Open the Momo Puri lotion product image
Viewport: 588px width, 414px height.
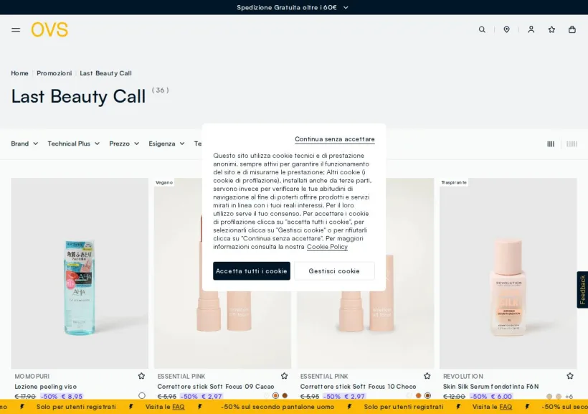80,273
